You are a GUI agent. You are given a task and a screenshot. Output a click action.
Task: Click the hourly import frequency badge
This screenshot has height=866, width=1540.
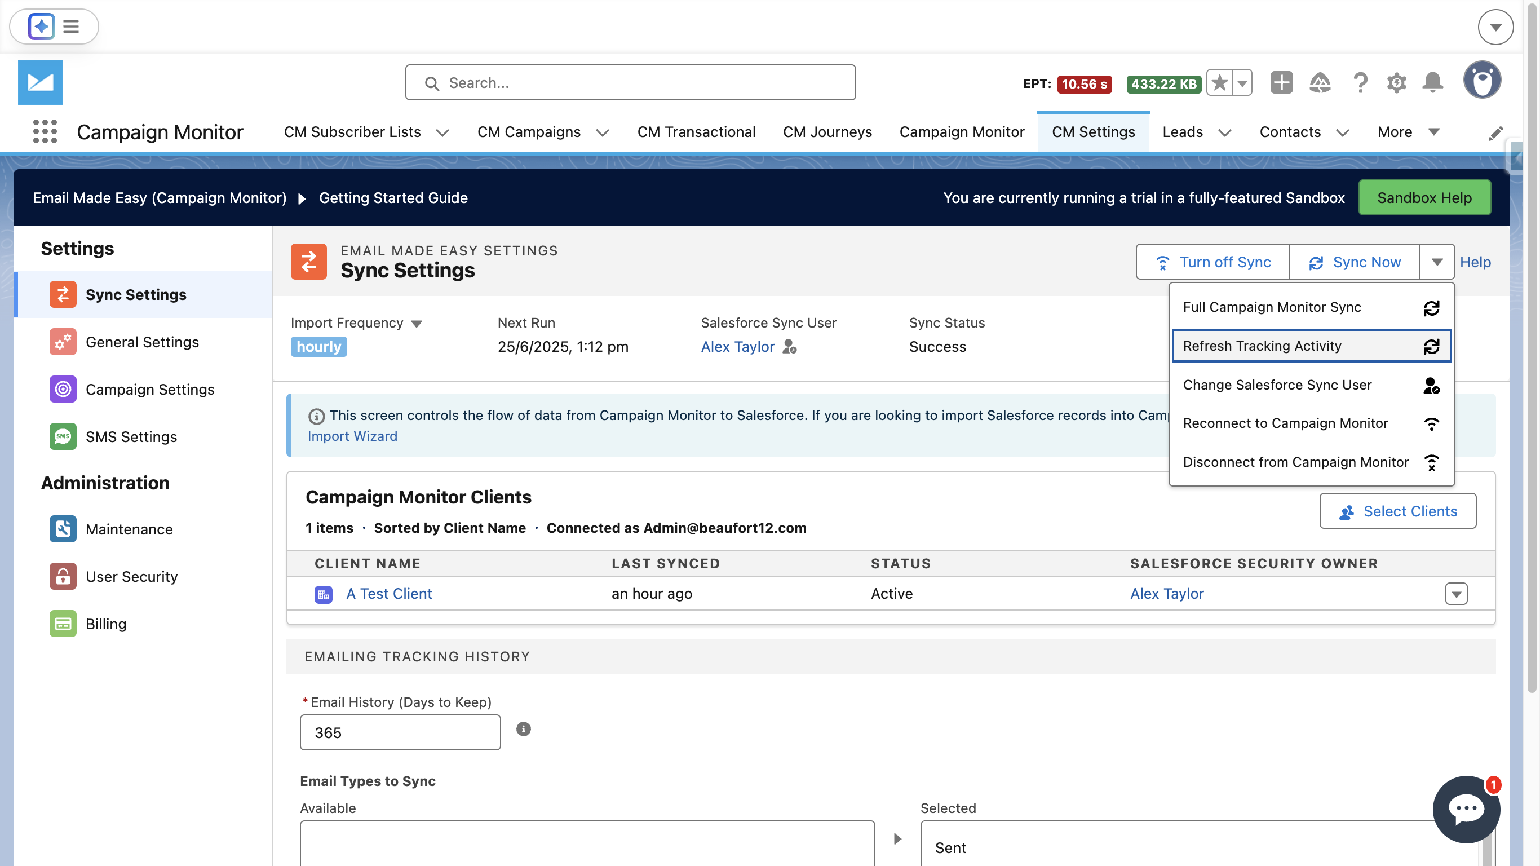[x=318, y=346]
